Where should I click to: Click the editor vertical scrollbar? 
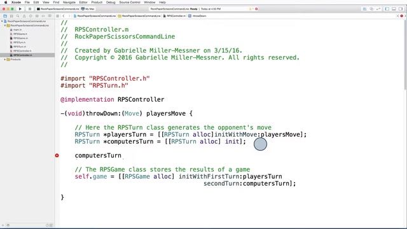click(405, 55)
